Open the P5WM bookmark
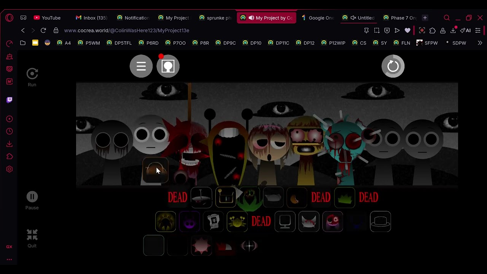This screenshot has width=487, height=274. pyautogui.click(x=89, y=43)
